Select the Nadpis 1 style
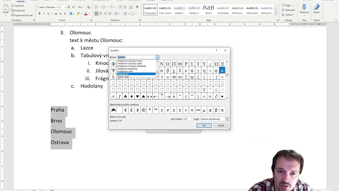Viewport: 339px width, 191px height. pos(179,10)
